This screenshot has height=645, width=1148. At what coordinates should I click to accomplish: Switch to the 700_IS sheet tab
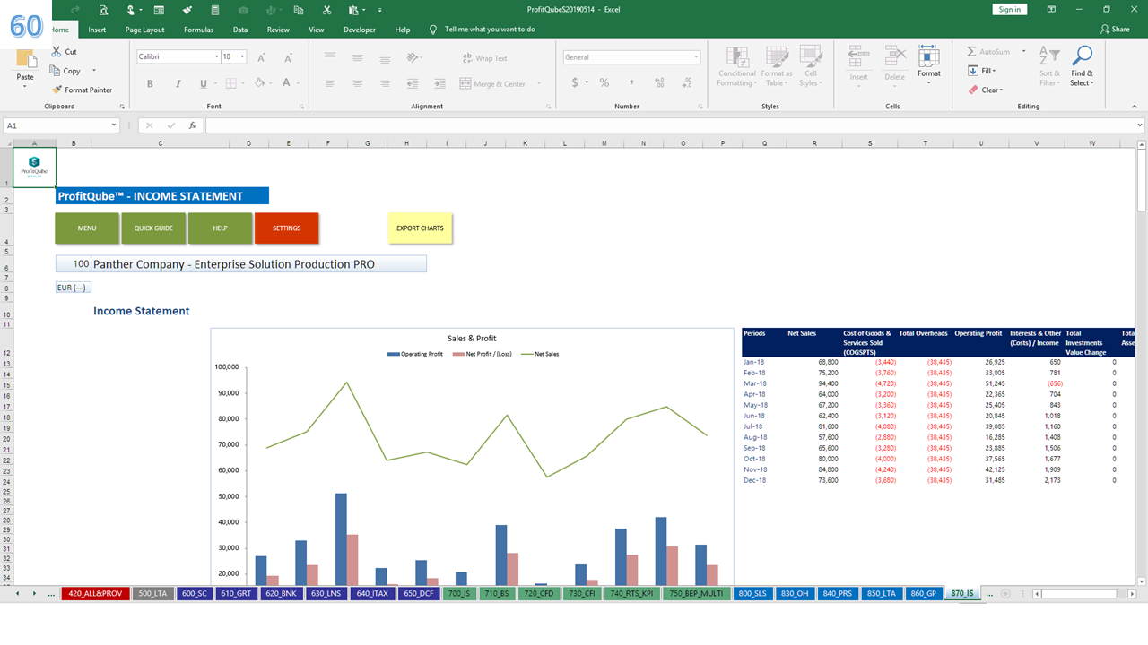[x=459, y=593]
